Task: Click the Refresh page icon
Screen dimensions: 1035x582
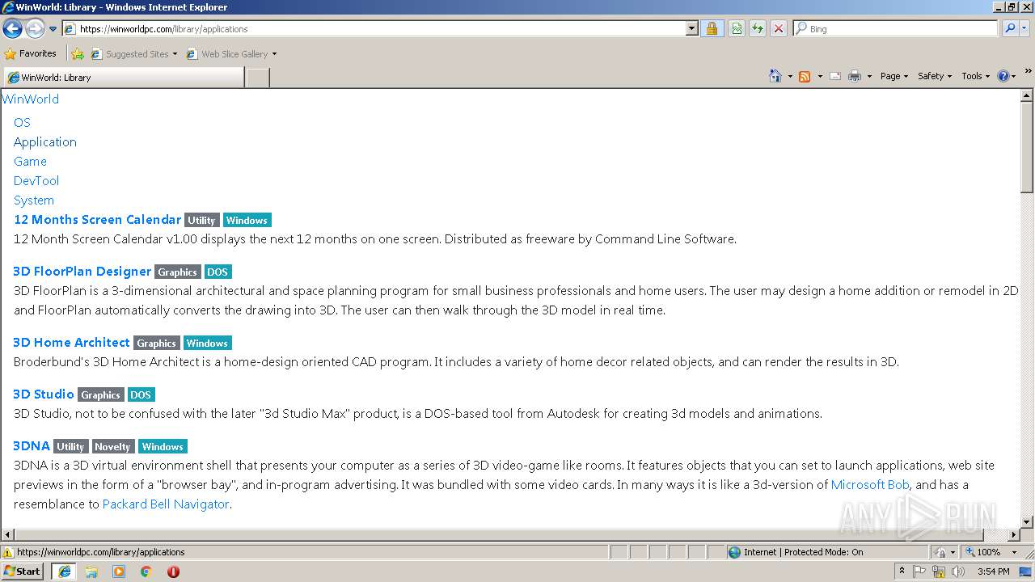Action: pos(758,29)
